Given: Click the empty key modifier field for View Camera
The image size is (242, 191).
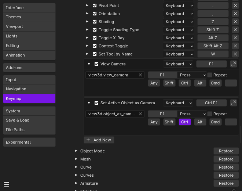Looking at the screenshot, I should pyautogui.click(x=231, y=83).
